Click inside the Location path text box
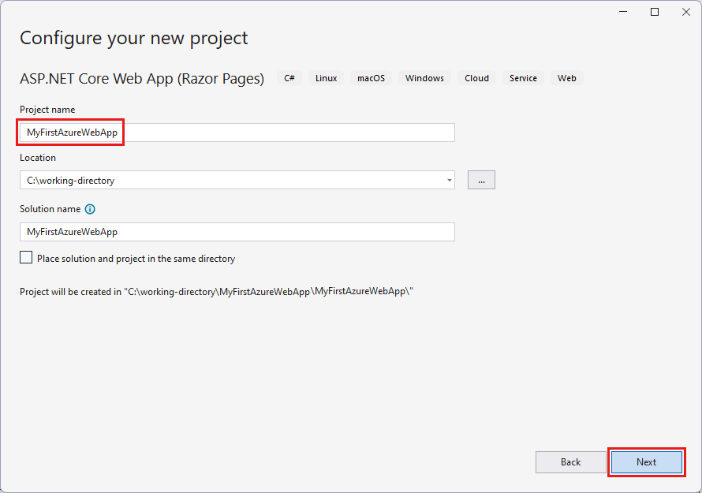The image size is (702, 493). (229, 181)
